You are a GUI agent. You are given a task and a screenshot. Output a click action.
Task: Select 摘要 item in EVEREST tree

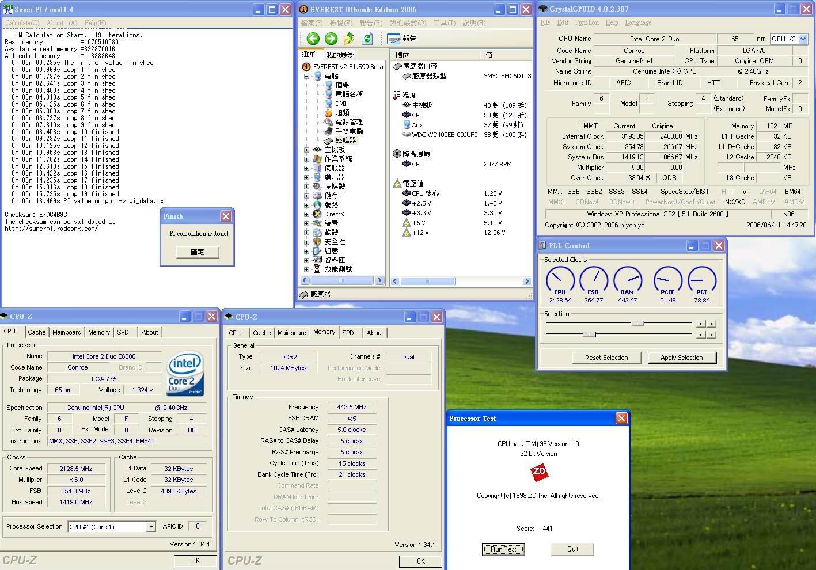(343, 85)
